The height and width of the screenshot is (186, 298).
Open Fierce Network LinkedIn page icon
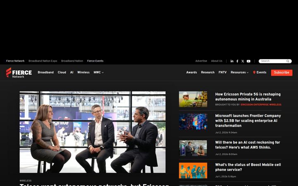click(x=232, y=61)
